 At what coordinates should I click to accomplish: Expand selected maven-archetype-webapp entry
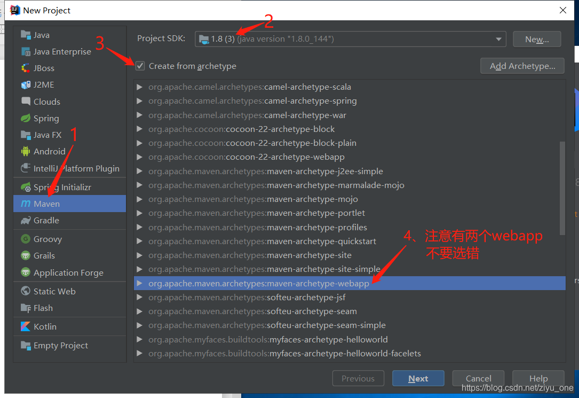click(140, 284)
